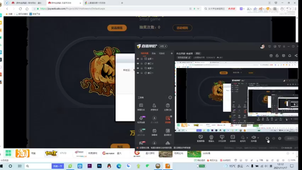The width and height of the screenshot is (302, 170).
Task: Lock the 窗口 2 source
Action: pos(142,63)
